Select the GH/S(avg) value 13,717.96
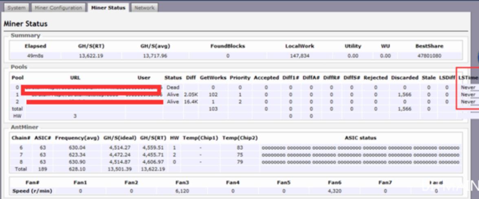Viewport: 479px width, 199px height. [155, 56]
